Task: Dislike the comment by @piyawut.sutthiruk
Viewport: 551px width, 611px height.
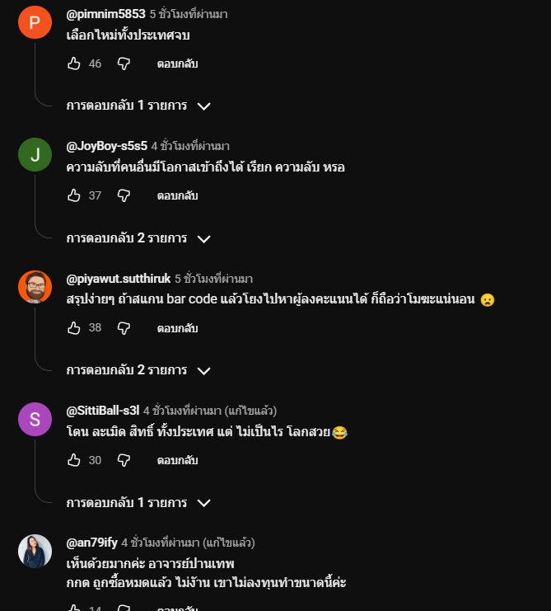Action: [x=124, y=327]
